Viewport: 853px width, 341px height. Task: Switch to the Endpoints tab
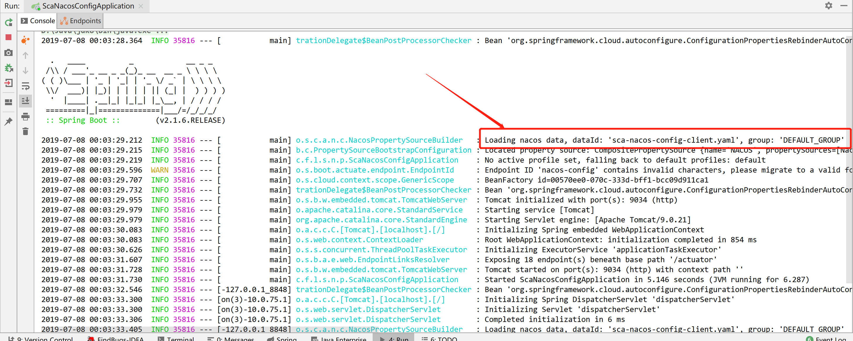click(80, 21)
